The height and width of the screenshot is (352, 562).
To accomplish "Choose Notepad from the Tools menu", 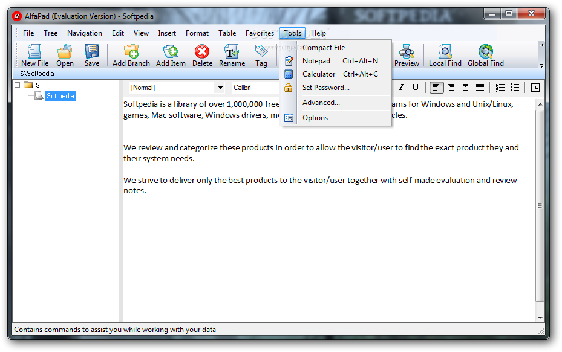I will tap(335, 61).
